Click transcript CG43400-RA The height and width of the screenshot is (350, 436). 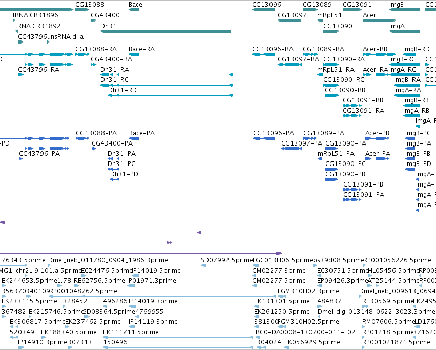pyautogui.click(x=112, y=59)
